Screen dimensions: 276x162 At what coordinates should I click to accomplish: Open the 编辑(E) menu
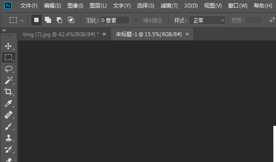(52, 6)
